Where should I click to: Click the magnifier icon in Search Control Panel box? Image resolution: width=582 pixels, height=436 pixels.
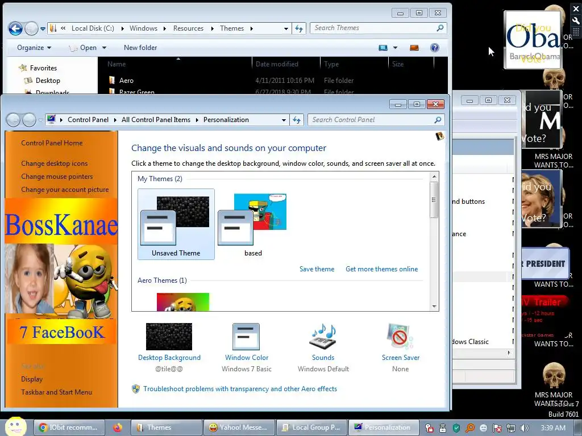438,120
